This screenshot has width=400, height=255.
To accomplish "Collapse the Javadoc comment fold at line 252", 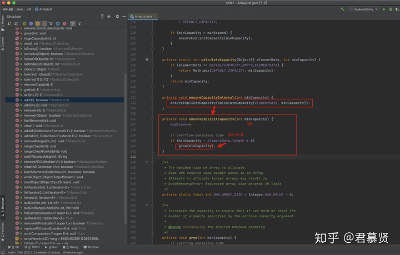I will [x=153, y=205].
